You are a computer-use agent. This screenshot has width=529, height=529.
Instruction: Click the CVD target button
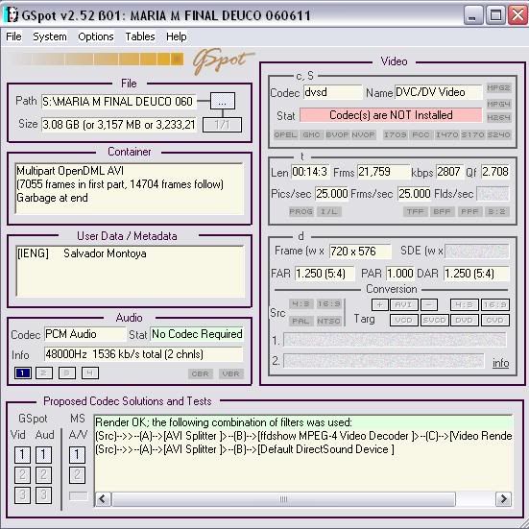point(495,320)
